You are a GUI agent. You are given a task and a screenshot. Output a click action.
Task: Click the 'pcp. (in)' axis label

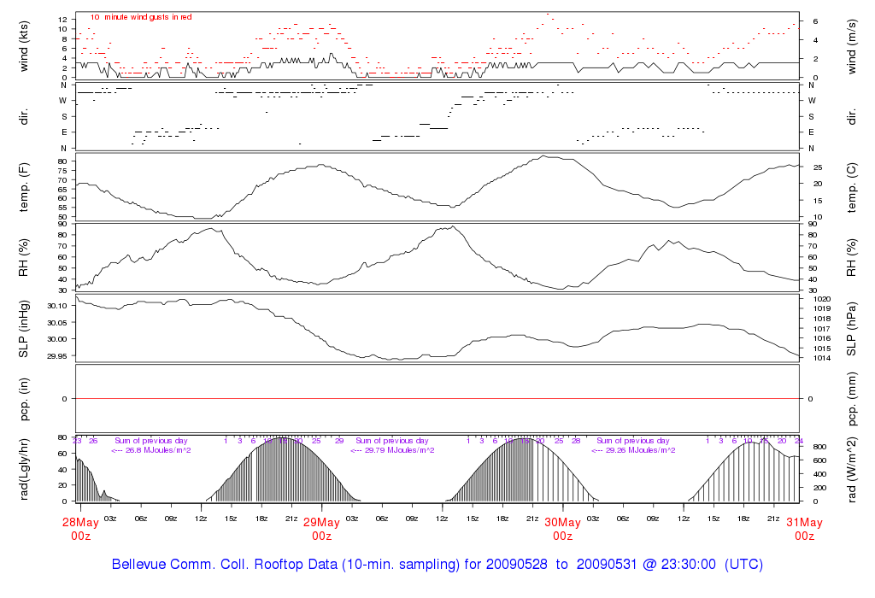[x=23, y=399]
